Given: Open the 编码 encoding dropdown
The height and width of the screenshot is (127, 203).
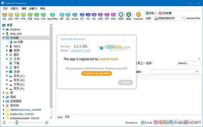Looking at the screenshot, I should (x=175, y=71).
